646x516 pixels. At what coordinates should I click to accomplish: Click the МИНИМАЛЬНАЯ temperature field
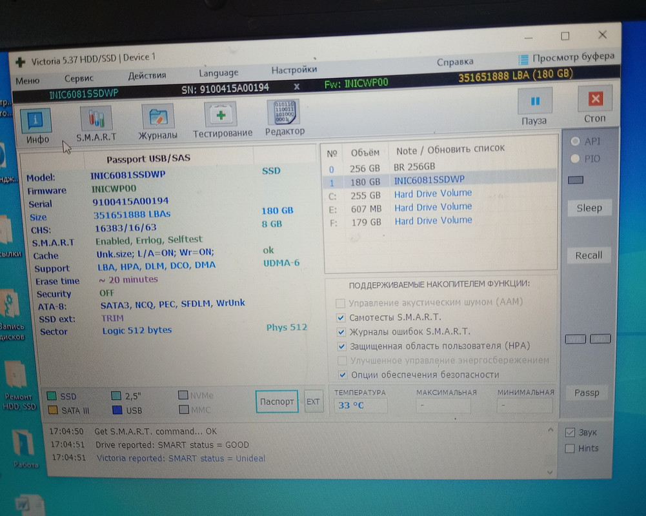click(525, 406)
